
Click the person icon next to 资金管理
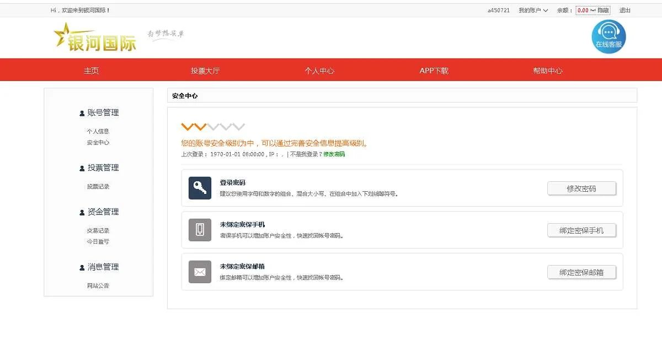coord(82,212)
